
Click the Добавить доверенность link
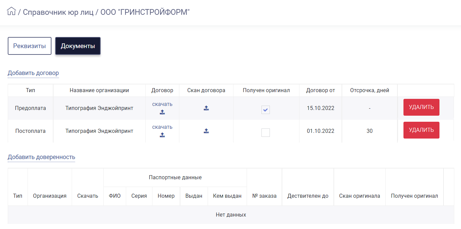coord(41,157)
